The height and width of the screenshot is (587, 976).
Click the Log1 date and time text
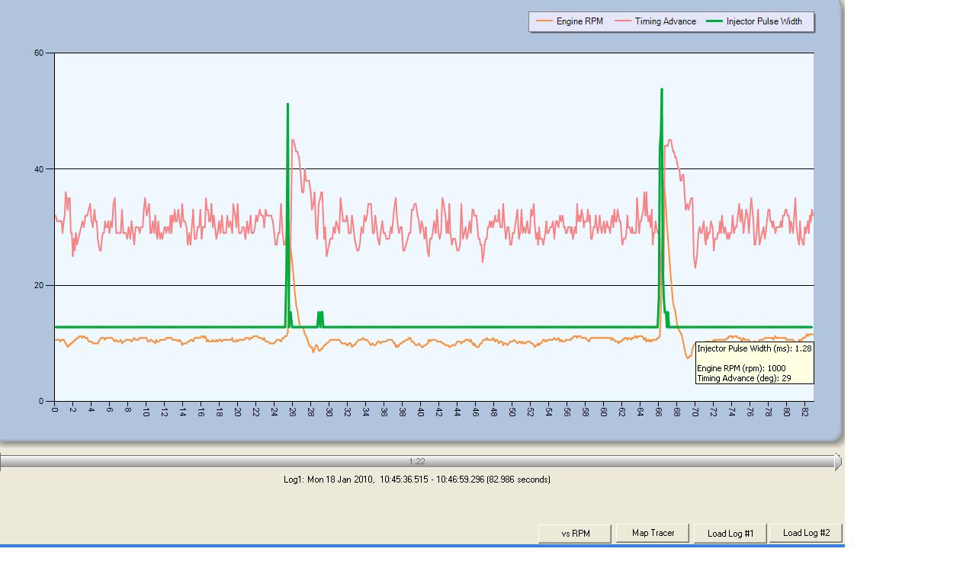click(416, 480)
